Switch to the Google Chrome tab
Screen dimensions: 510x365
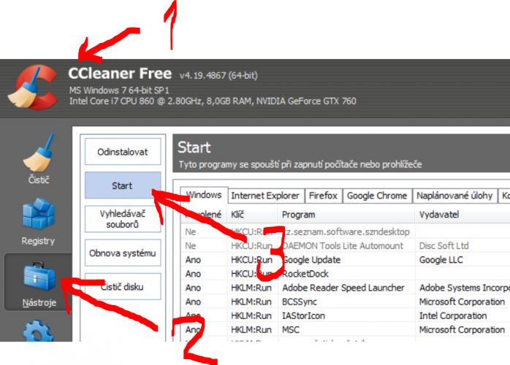pos(377,196)
